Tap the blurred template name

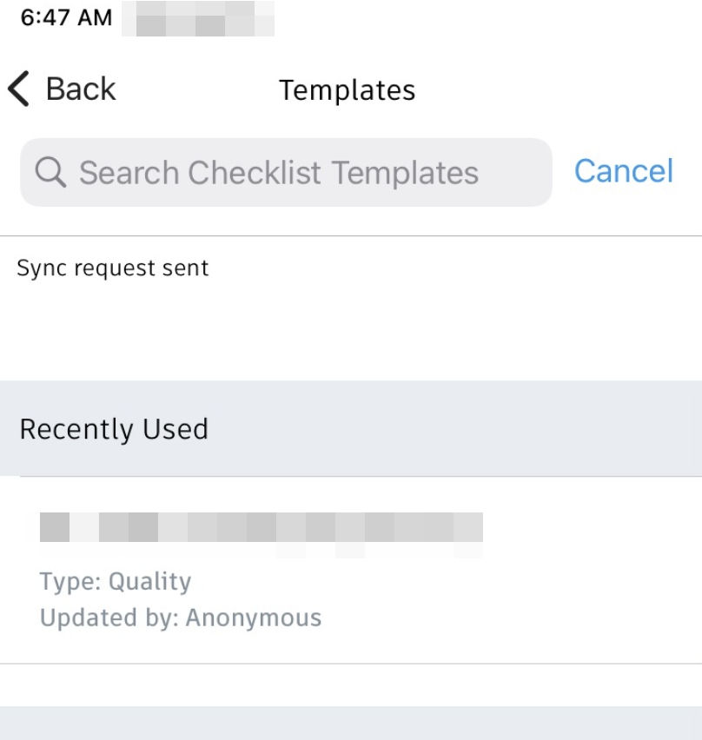pyautogui.click(x=261, y=529)
